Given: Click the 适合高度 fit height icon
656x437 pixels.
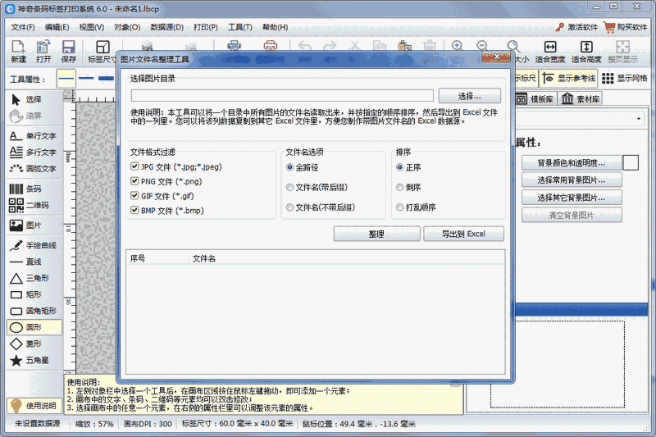Looking at the screenshot, I should pos(586,52).
